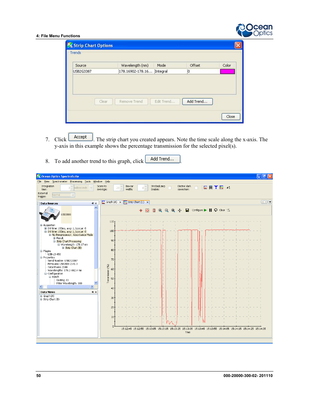Close the Graph (A) tab

120,202
